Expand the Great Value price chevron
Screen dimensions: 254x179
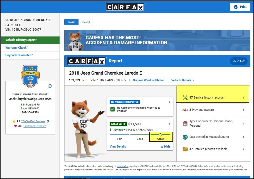[170, 124]
